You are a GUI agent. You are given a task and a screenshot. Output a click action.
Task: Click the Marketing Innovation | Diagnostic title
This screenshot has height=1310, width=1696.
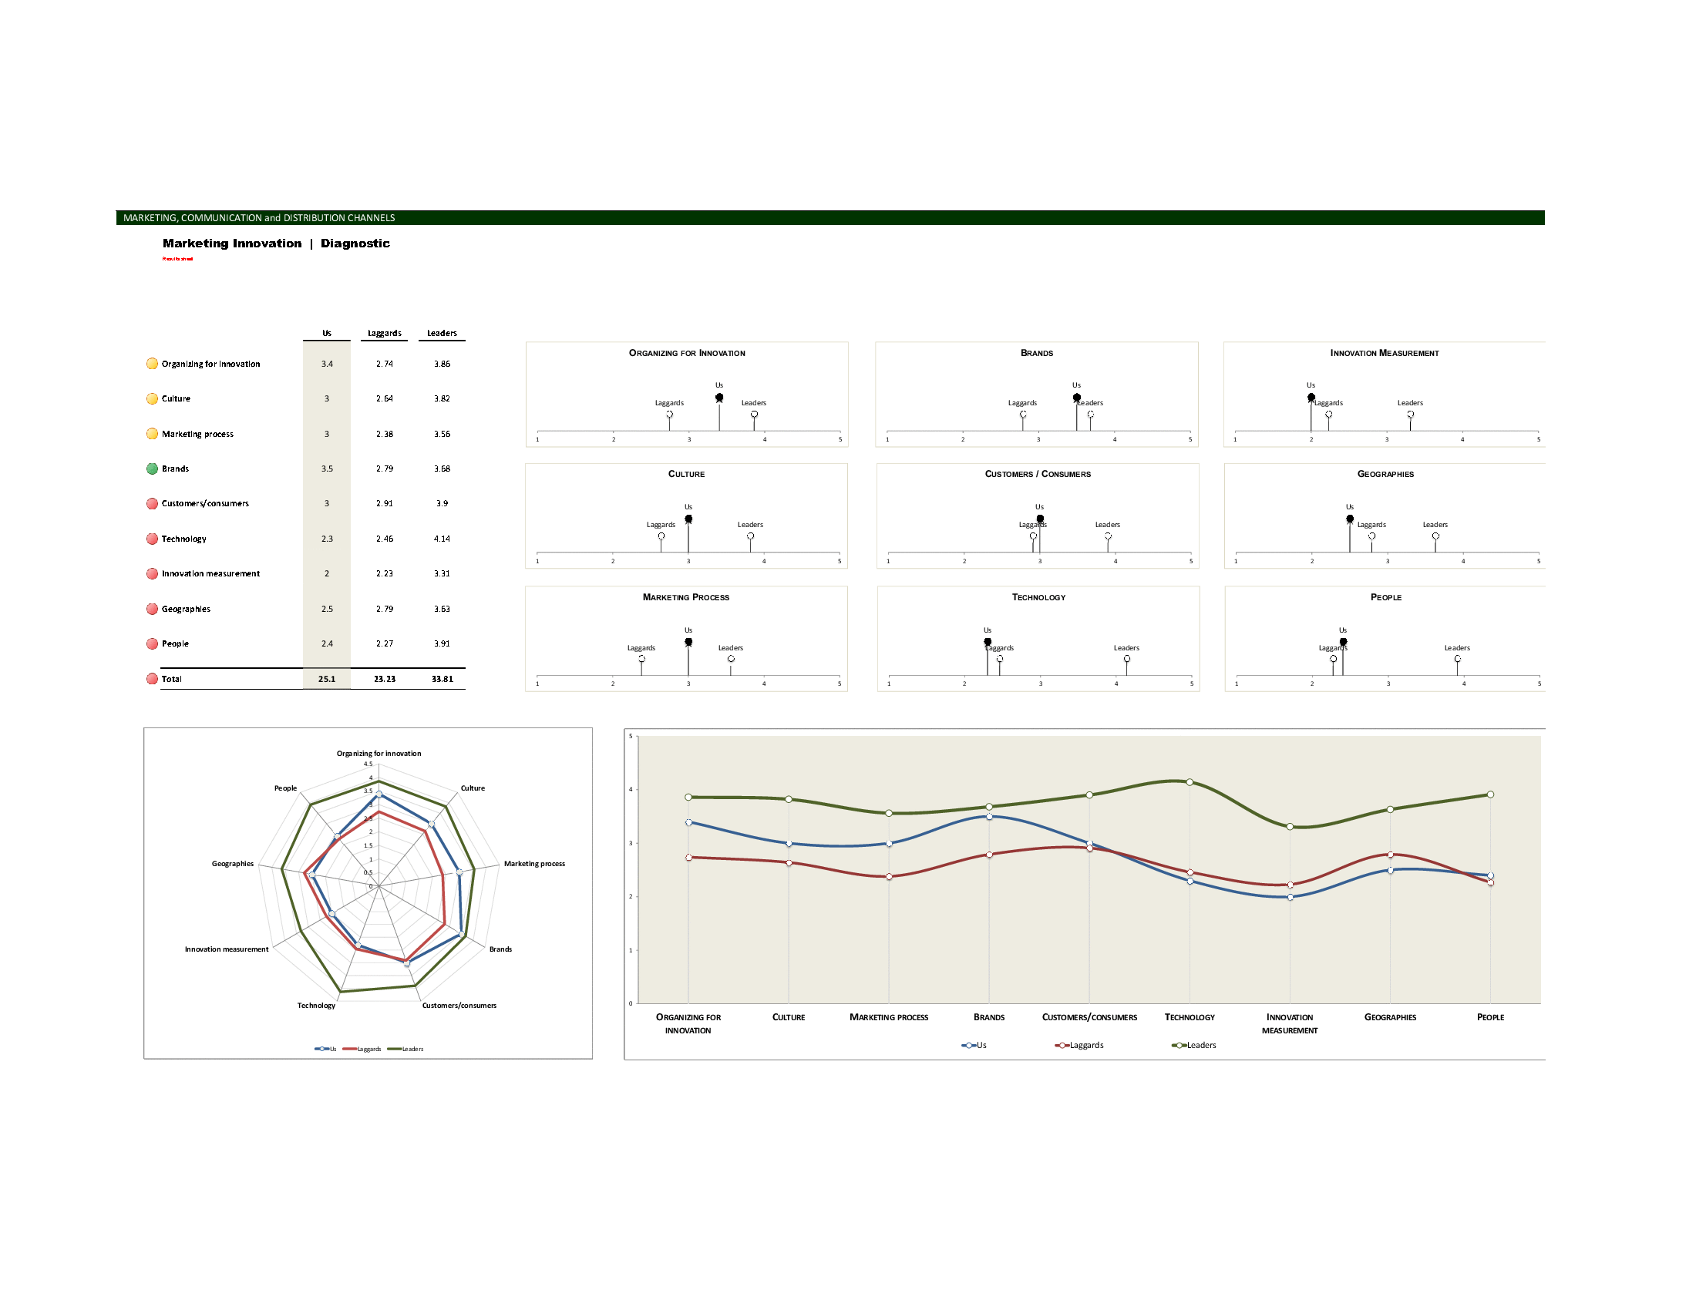276,244
